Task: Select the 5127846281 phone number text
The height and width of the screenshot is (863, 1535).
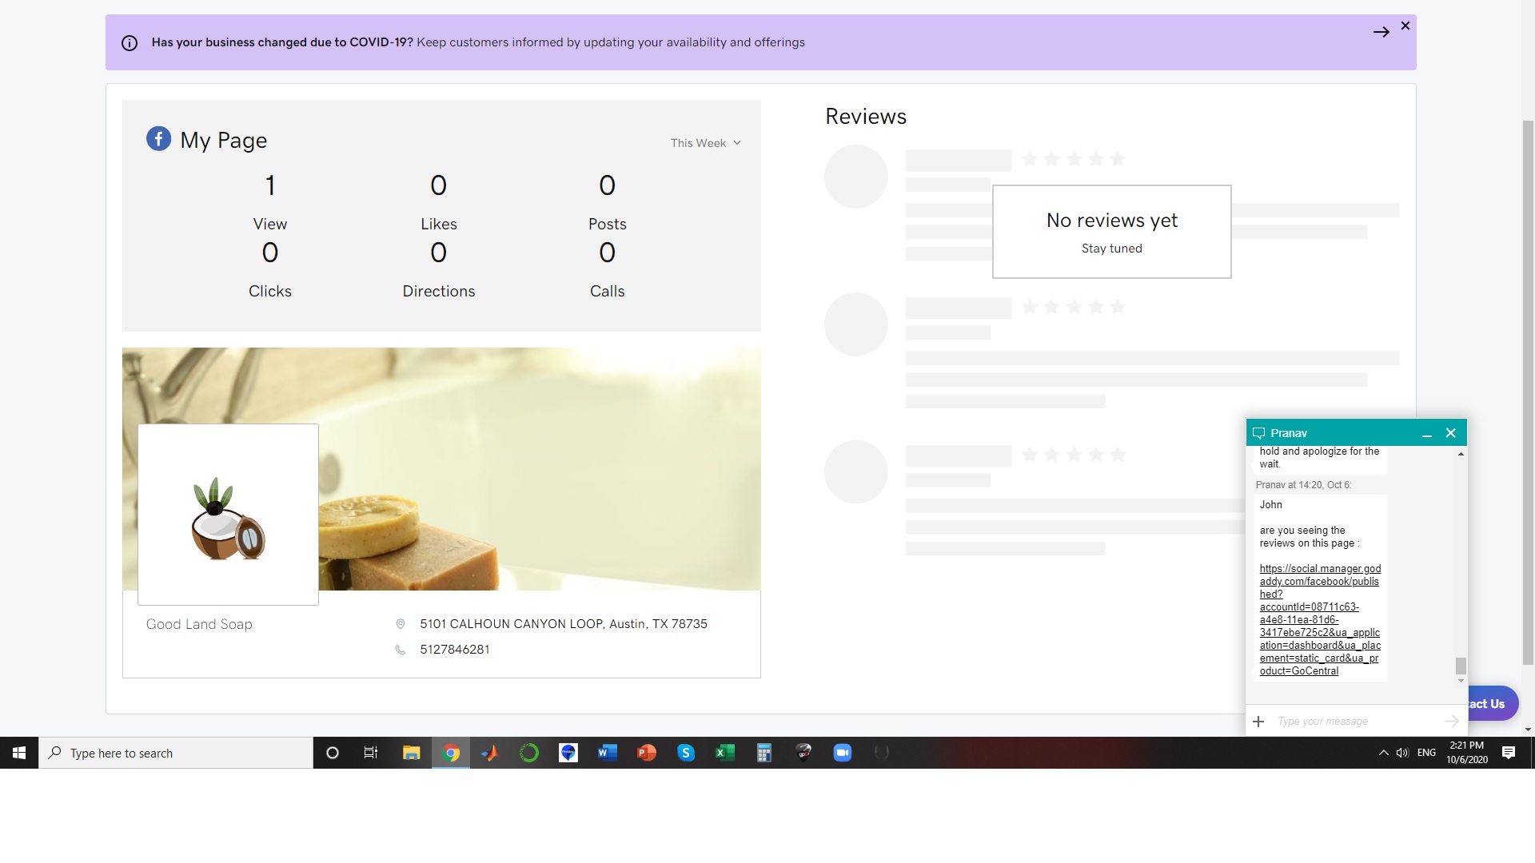Action: [x=455, y=650]
